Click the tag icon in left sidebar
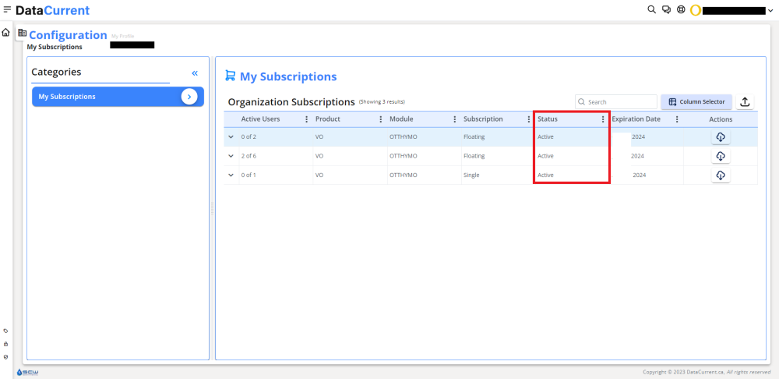This screenshot has height=379, width=779. coord(5,331)
